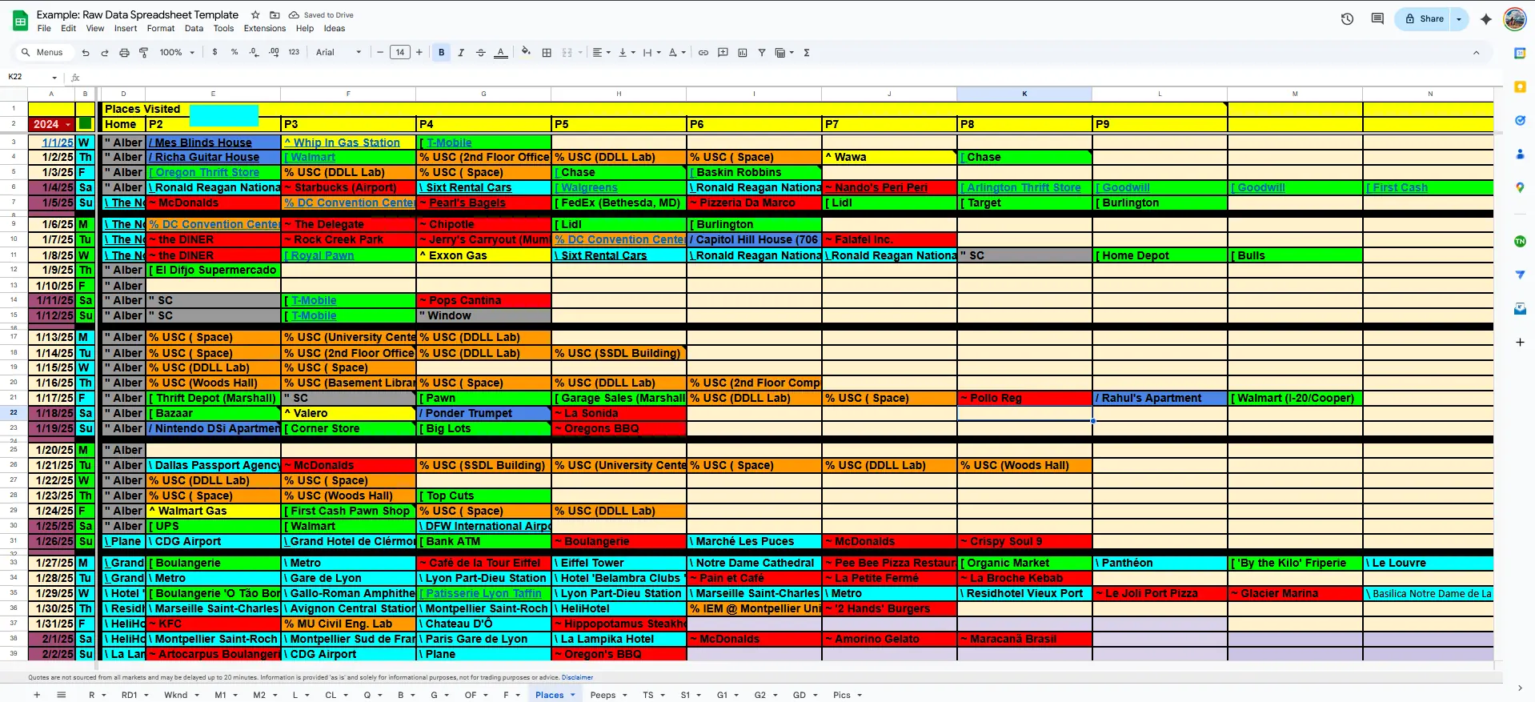Click the Share button
This screenshot has height=702, width=1535.
1425,19
